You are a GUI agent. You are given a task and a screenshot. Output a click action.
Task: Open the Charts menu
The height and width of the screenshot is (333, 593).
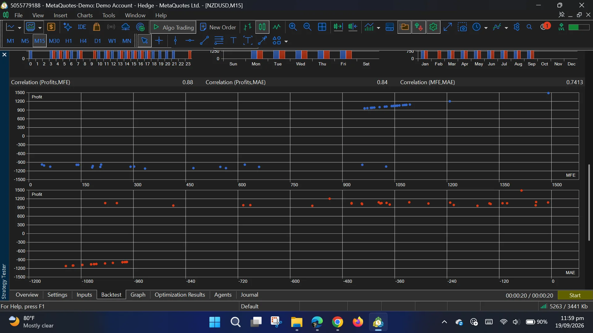(85, 15)
